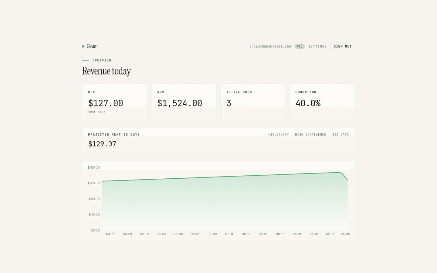
Task: Click the revenue area chart line drop near 05-25
Action: pyautogui.click(x=344, y=176)
